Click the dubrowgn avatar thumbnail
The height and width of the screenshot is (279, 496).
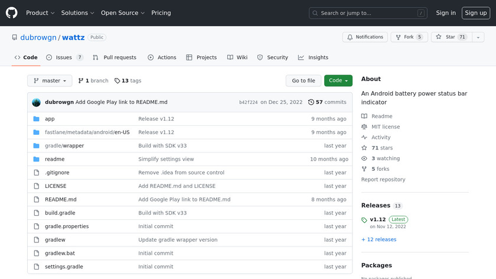(36, 102)
